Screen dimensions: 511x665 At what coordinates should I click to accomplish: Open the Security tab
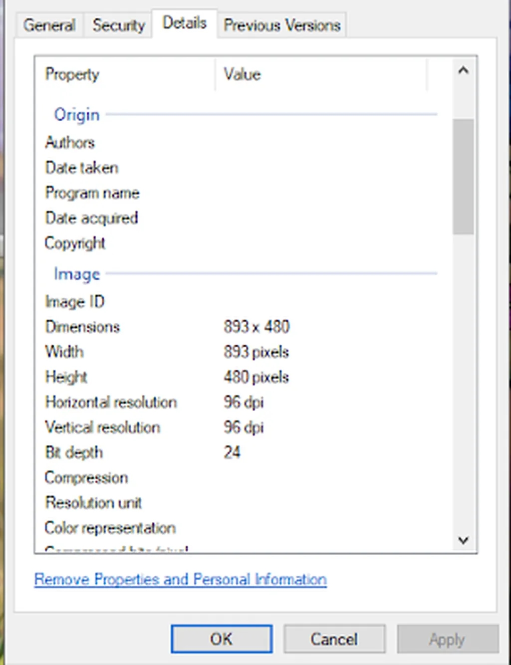(118, 25)
